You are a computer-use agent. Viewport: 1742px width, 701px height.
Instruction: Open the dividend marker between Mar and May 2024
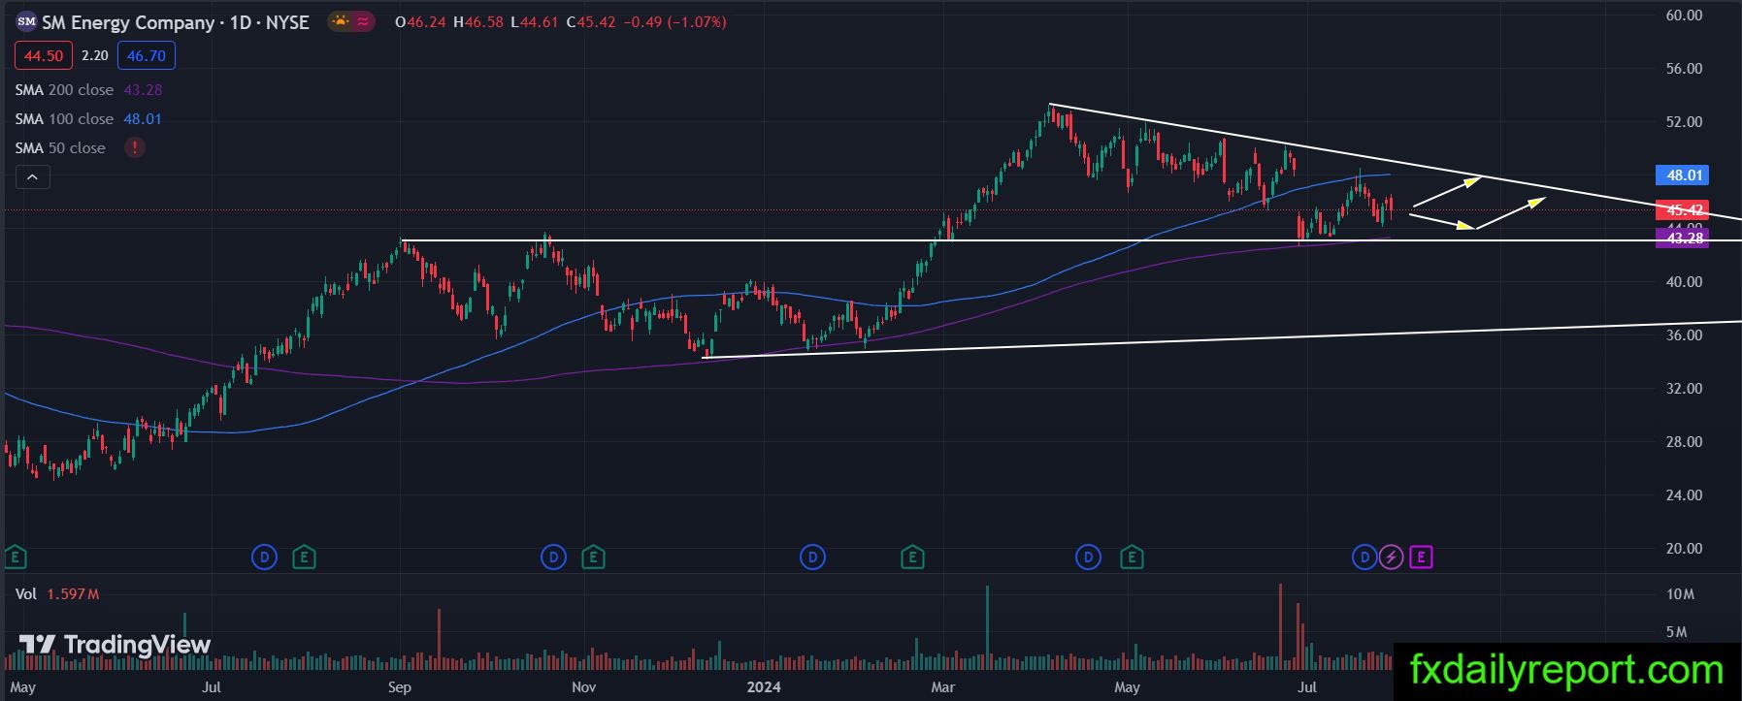point(1089,557)
